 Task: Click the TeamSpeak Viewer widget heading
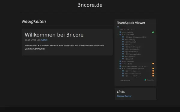(x=131, y=23)
